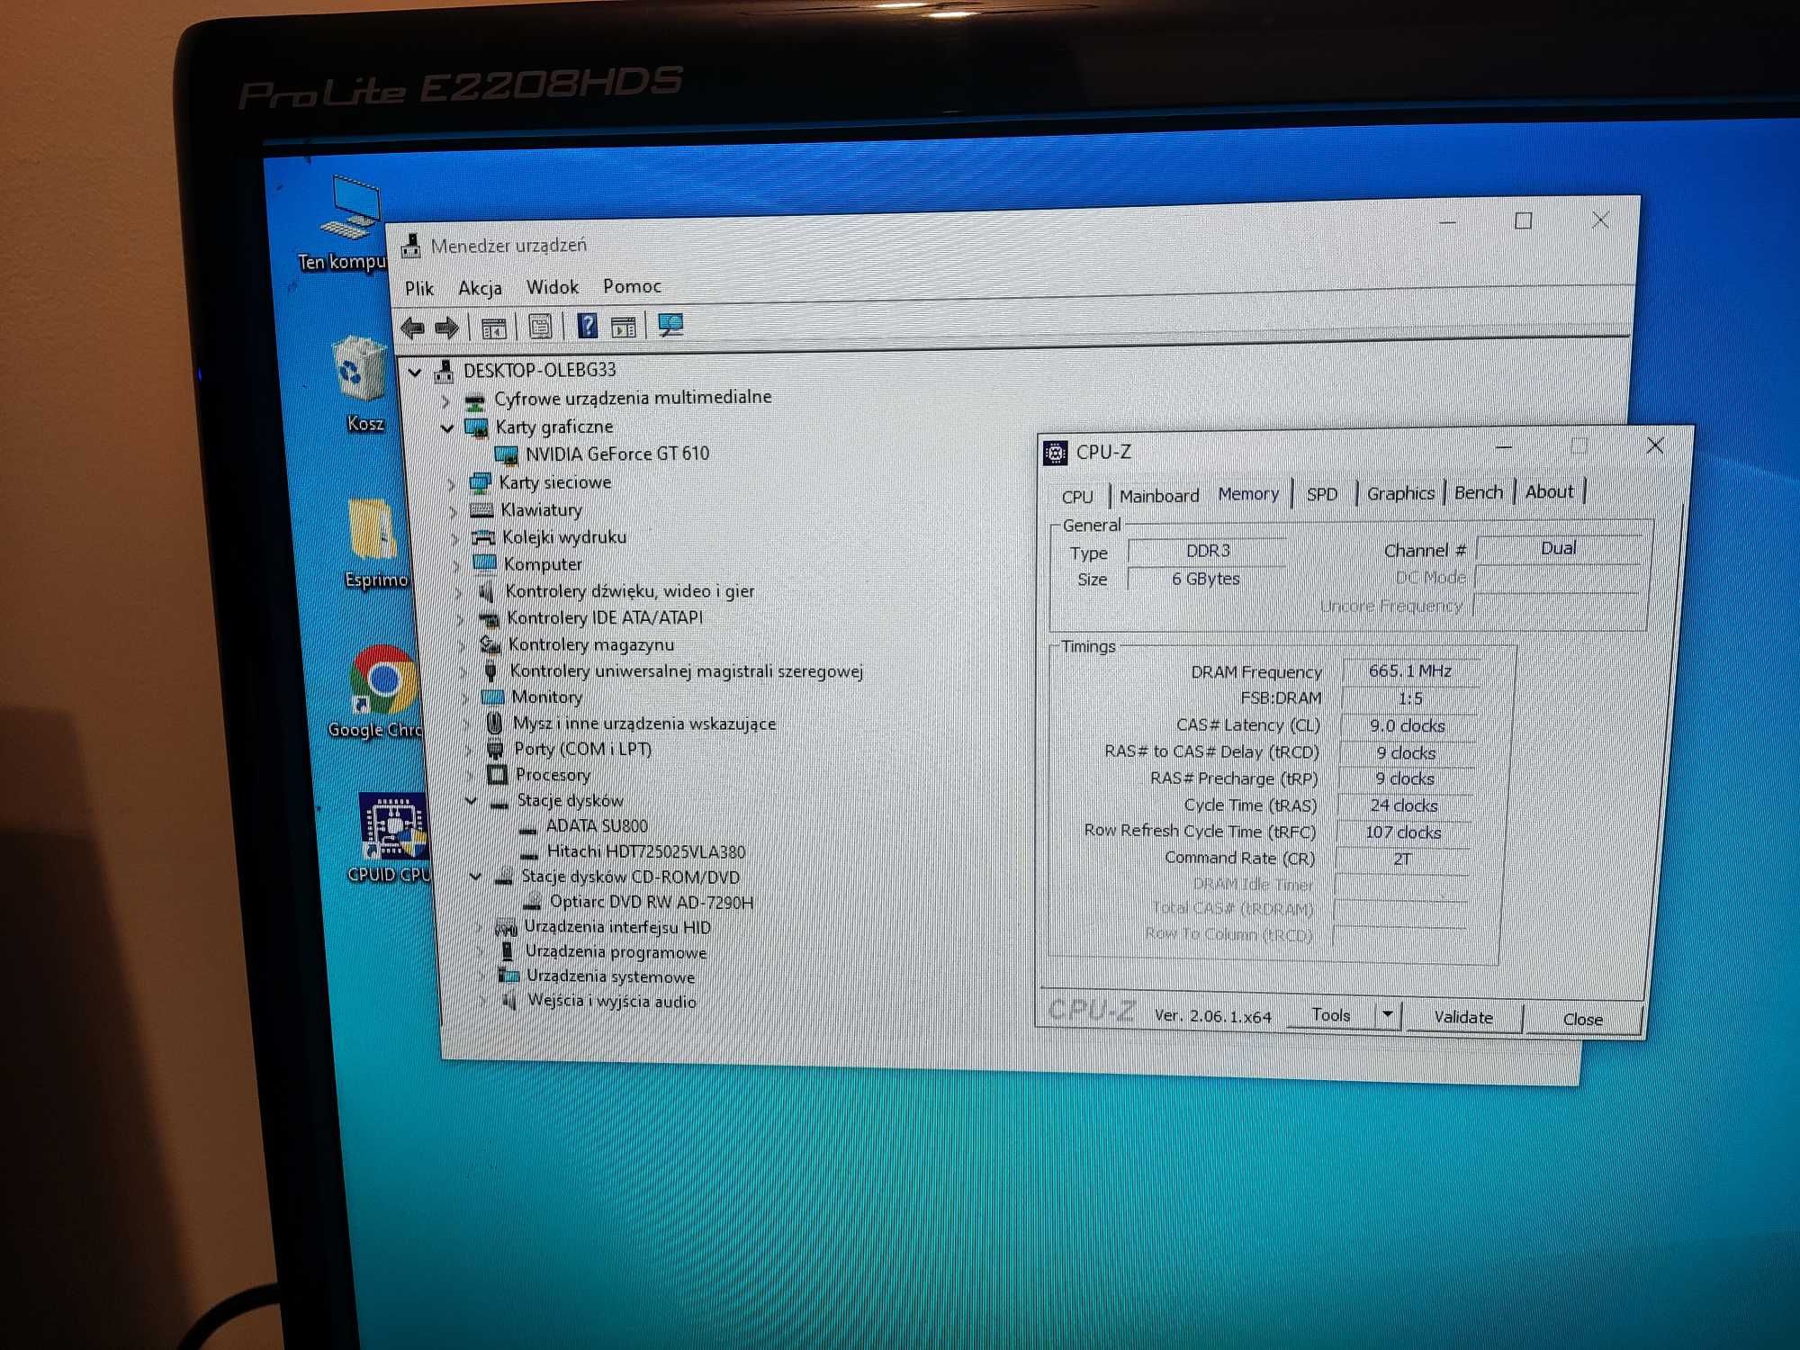This screenshot has height=1350, width=1800.
Task: Collapse the Stacje dysków node
Action: 472,800
